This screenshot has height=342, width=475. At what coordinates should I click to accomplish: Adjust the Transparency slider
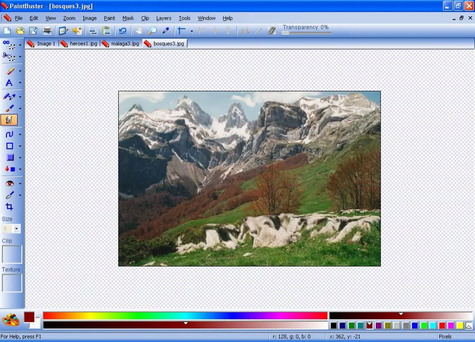(x=306, y=33)
